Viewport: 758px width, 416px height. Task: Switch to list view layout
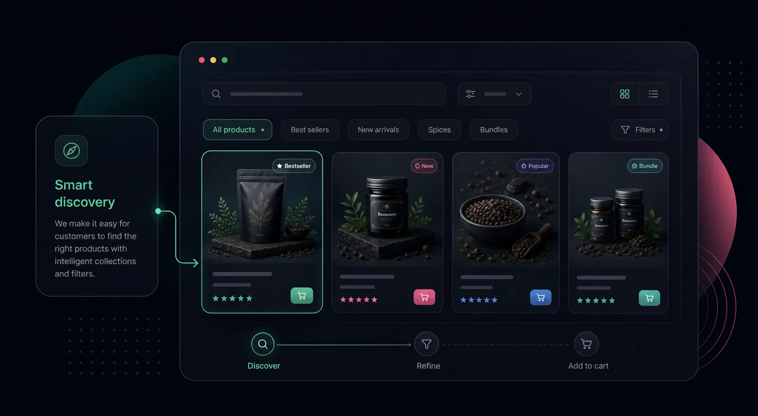pyautogui.click(x=653, y=94)
